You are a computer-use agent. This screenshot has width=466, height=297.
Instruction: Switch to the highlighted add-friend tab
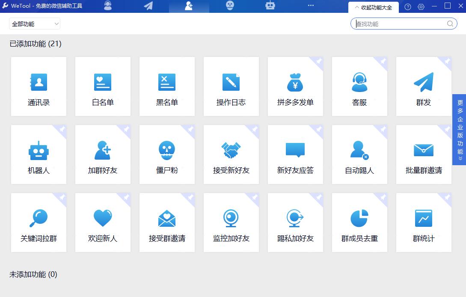(189, 6)
